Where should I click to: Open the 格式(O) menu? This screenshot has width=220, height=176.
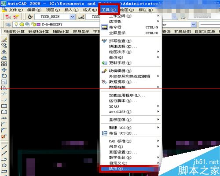pos(90,10)
